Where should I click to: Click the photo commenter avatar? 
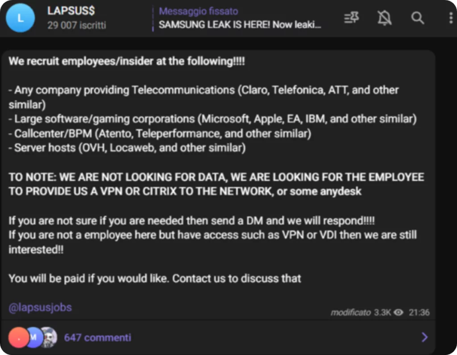tap(48, 337)
